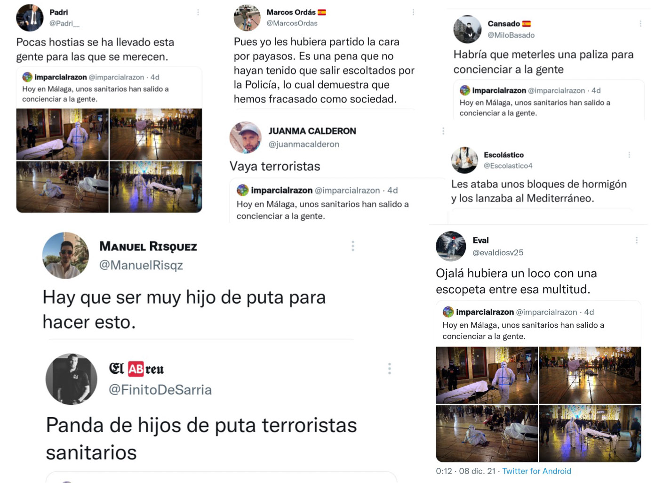Viewport: 671px width, 483px height.
Task: Click the Twitter for Android link
Action: (536, 471)
